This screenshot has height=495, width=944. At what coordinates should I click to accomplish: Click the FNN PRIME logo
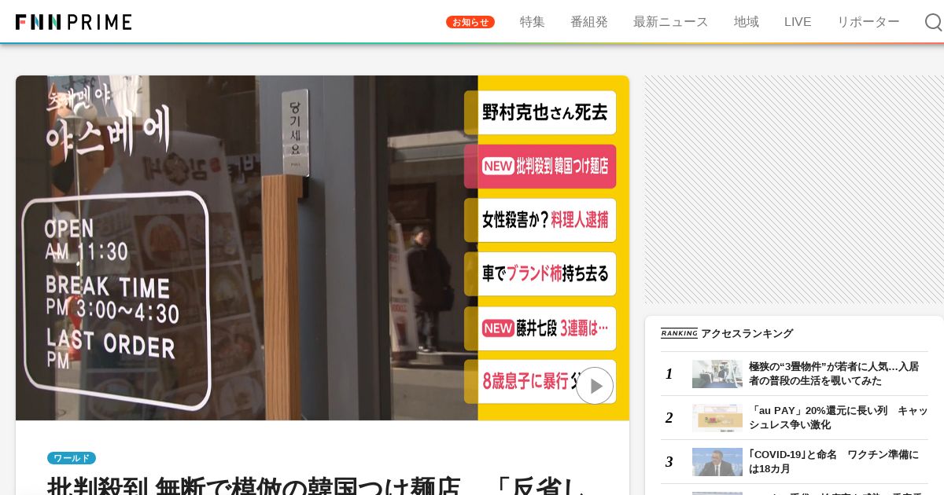74,22
